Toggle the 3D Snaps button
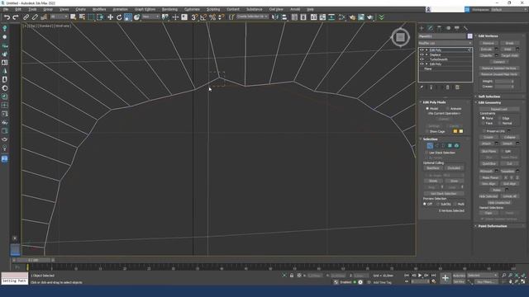Image resolution: width=529 pixels, height=297 pixels. tap(194, 17)
